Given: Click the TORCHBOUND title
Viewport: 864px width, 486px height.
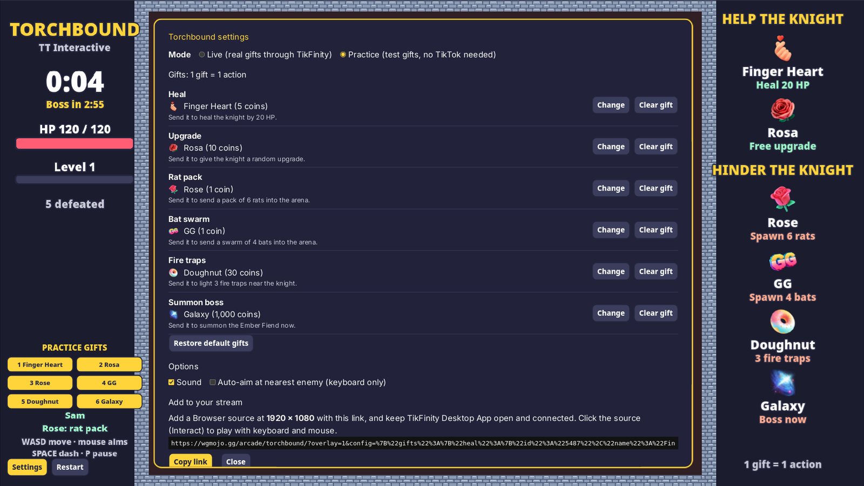Looking at the screenshot, I should click(75, 30).
